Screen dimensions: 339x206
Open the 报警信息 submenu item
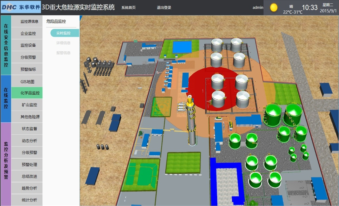[64, 53]
